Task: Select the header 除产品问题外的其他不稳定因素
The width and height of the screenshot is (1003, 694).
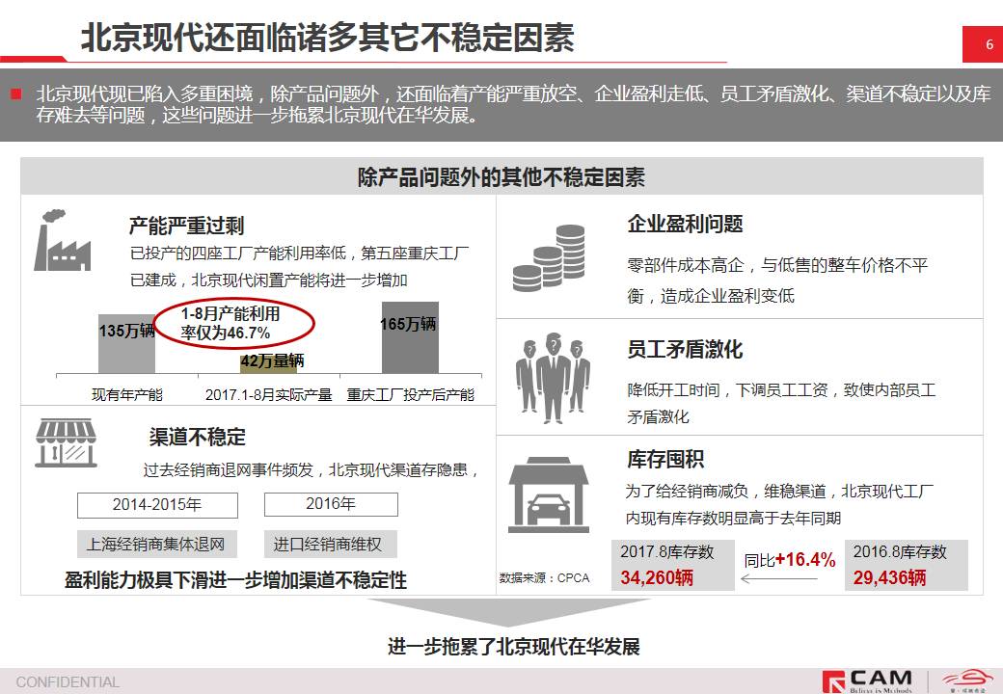Action: click(x=501, y=176)
